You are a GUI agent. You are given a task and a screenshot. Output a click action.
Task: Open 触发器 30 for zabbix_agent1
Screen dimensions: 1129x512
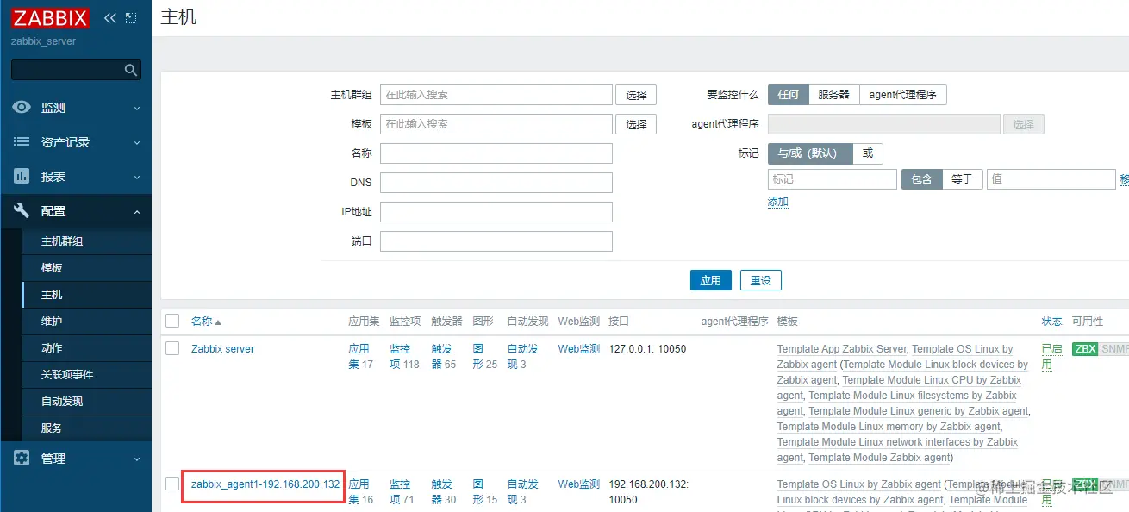[x=444, y=492]
